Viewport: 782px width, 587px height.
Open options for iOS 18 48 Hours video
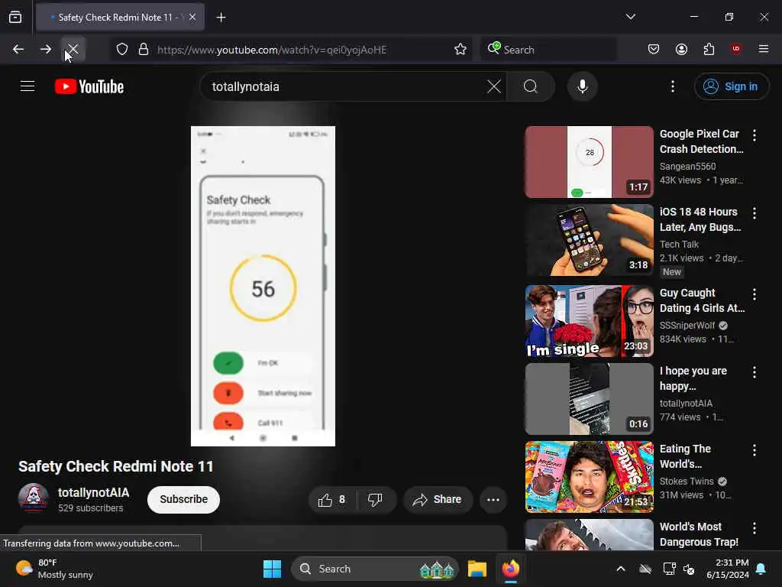coord(755,213)
